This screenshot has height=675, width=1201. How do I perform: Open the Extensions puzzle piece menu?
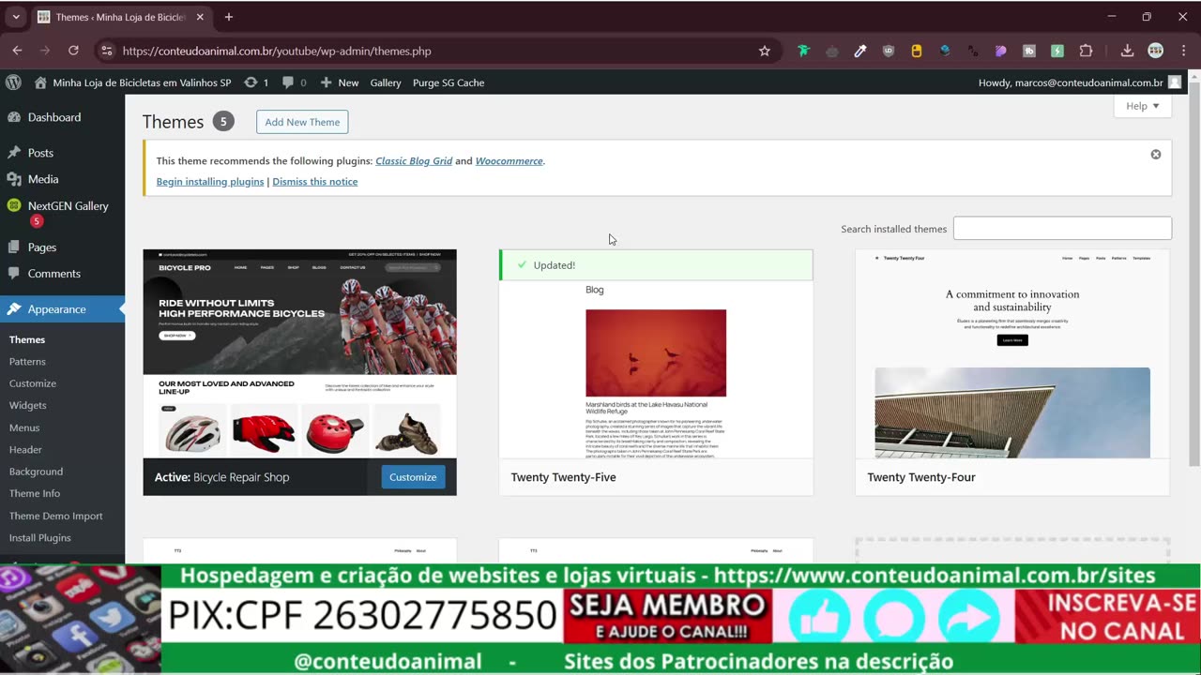1087,51
